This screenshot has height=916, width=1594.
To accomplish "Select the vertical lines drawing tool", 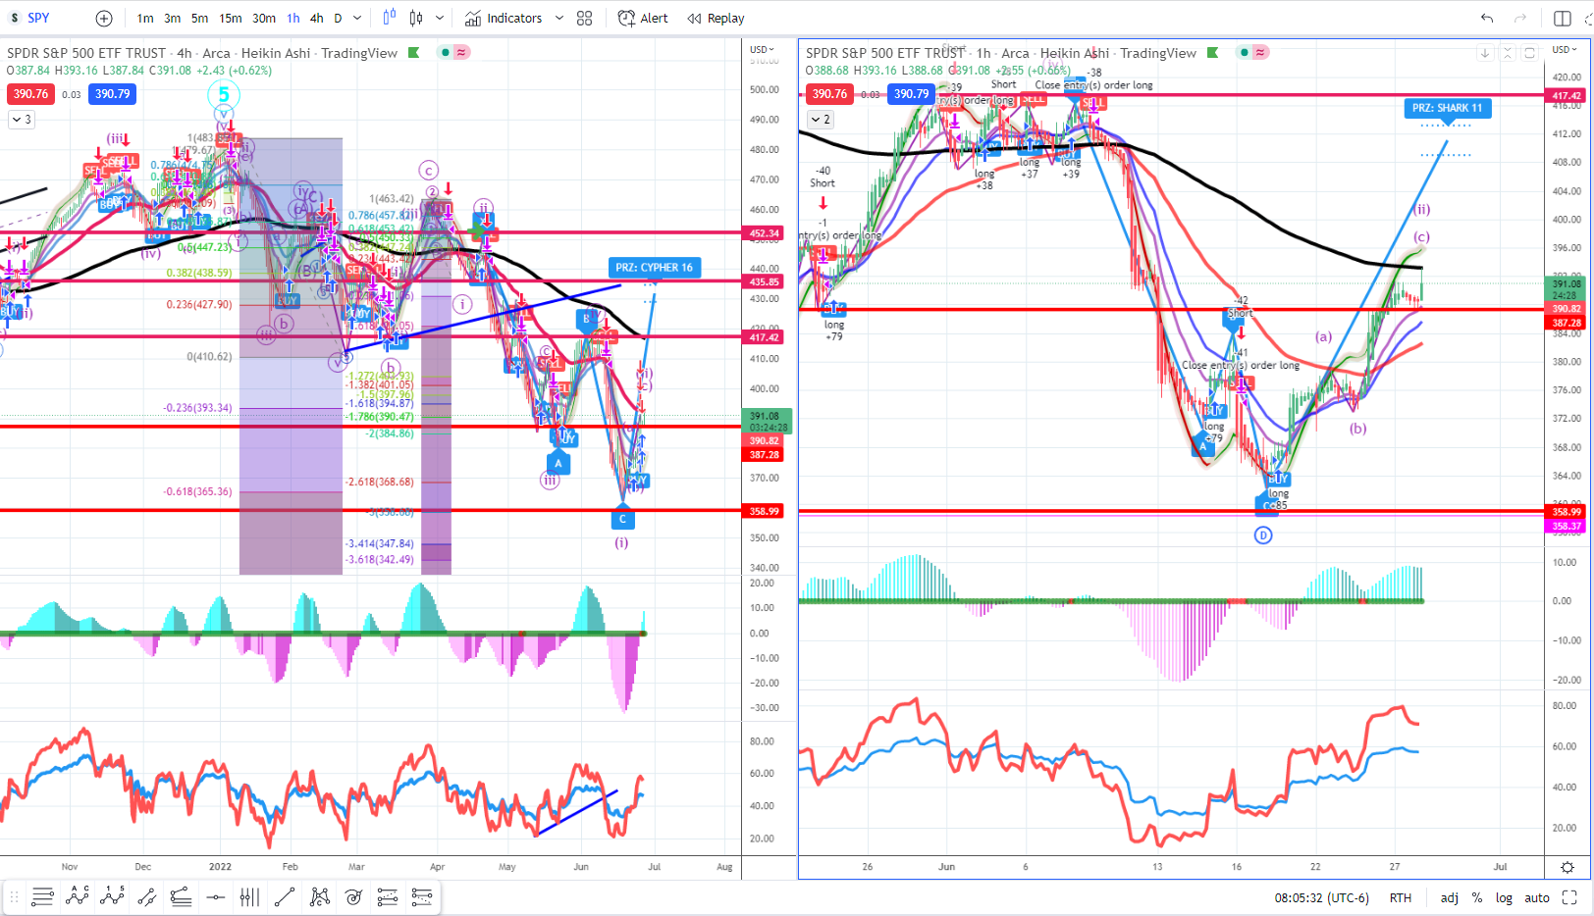I will 250,896.
